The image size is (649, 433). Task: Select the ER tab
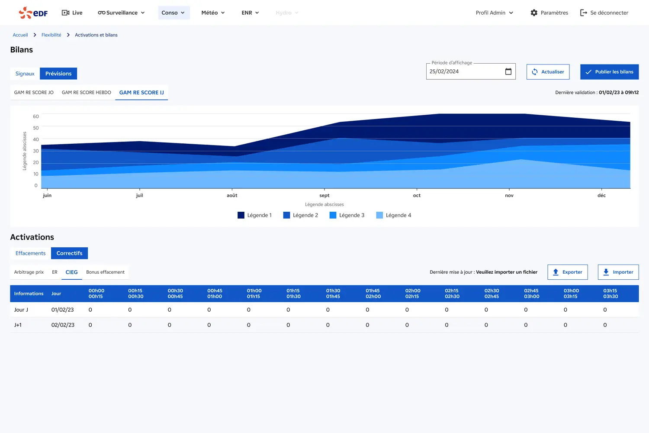tap(55, 272)
